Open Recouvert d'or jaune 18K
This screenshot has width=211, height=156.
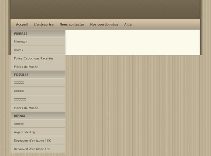(38, 141)
